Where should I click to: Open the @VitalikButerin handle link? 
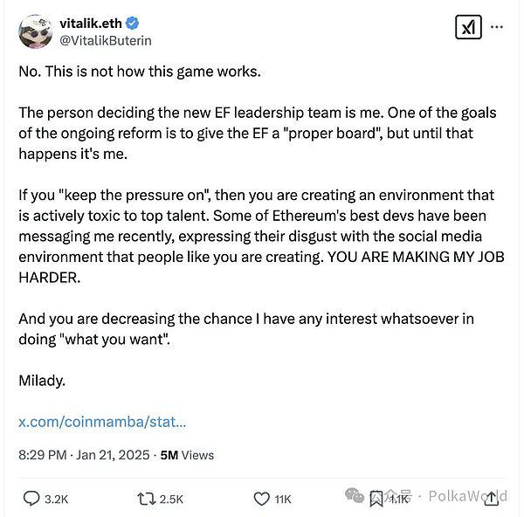coord(106,41)
